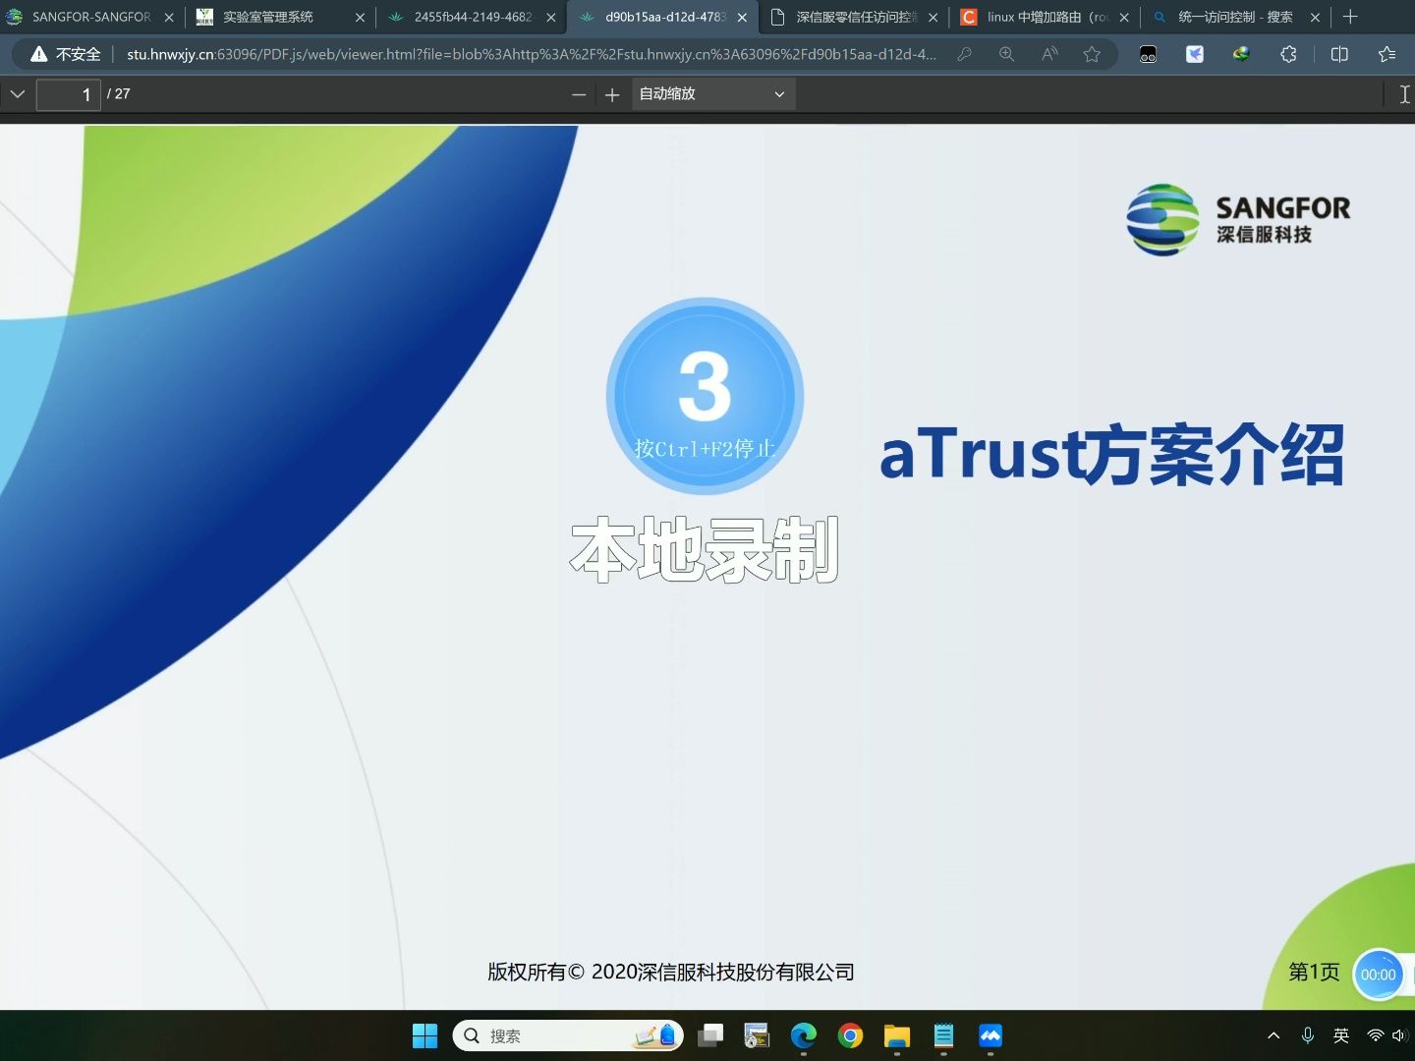Click the 版权所有© 2020深信服科技股份有限公司 text
The height and width of the screenshot is (1061, 1415).
671,972
